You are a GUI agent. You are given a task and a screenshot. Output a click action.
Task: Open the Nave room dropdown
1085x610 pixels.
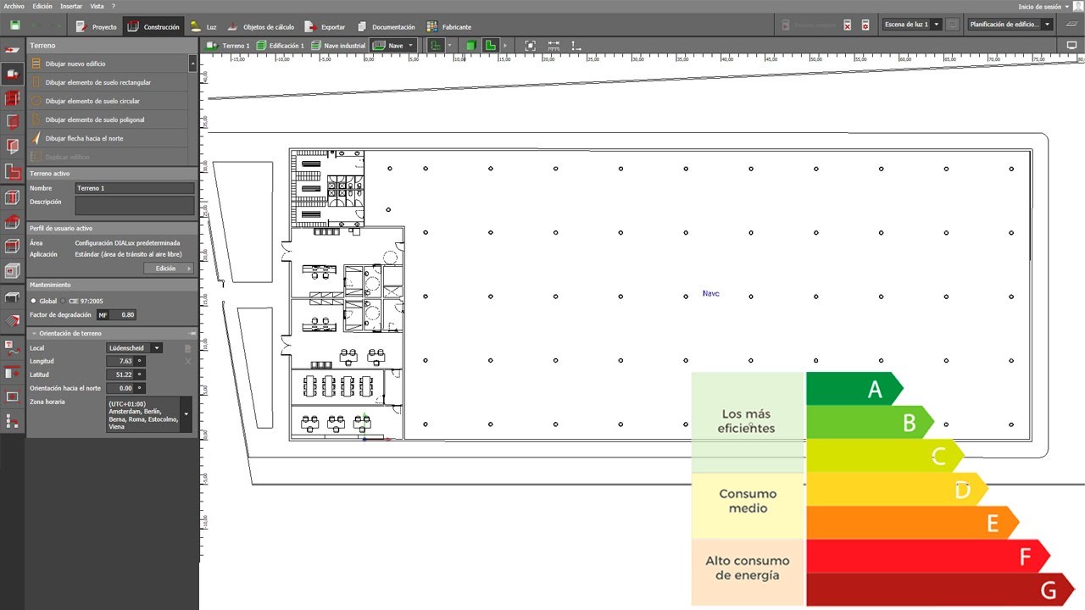394,45
